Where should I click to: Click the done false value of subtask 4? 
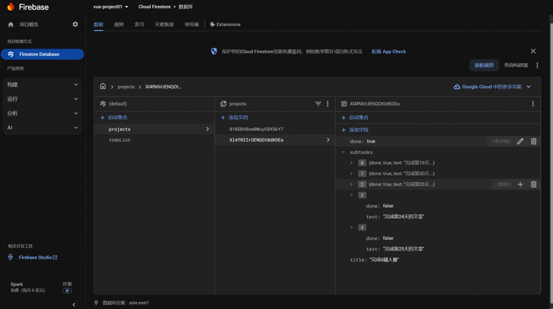point(388,238)
